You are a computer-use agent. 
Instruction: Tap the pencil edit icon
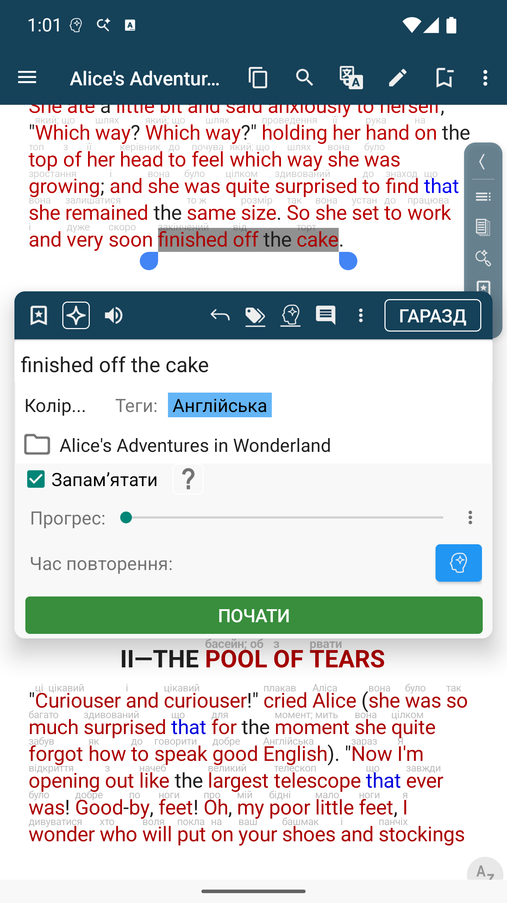398,78
